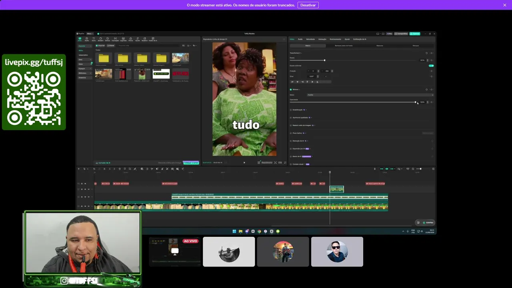
Task: Select the Netflix thumbnail in media bin
Action: tap(180, 74)
